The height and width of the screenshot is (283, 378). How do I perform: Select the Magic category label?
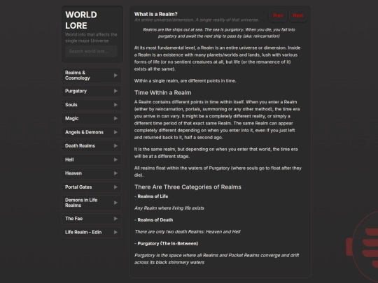pyautogui.click(x=71, y=118)
